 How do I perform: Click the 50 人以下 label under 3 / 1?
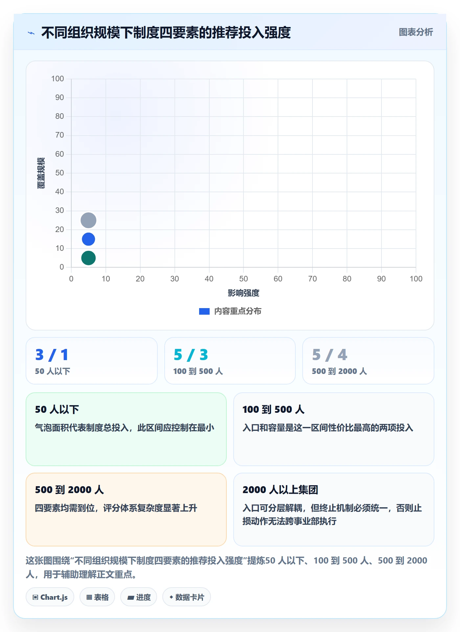click(x=53, y=371)
